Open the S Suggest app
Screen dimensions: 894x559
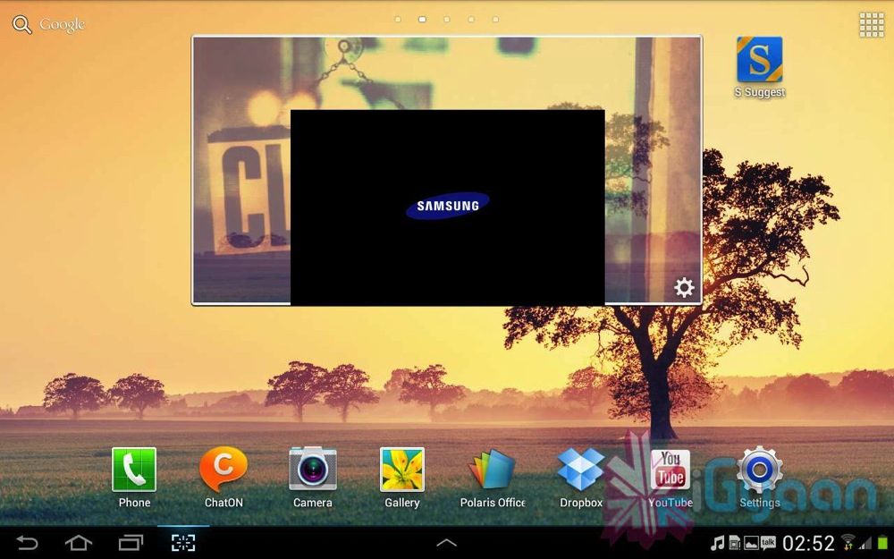[x=759, y=61]
